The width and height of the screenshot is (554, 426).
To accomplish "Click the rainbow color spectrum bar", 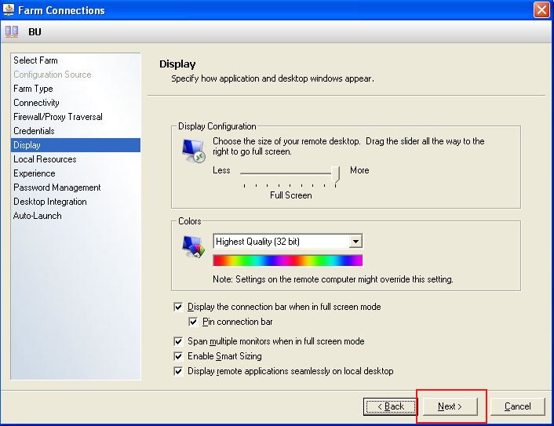I will 287,260.
